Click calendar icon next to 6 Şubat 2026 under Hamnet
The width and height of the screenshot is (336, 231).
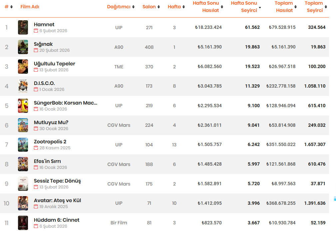click(36, 31)
